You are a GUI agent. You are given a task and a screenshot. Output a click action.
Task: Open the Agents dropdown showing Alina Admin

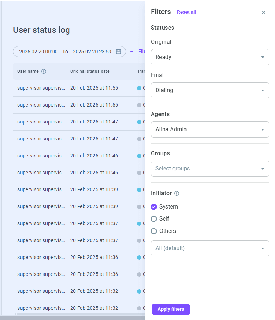pyautogui.click(x=210, y=129)
